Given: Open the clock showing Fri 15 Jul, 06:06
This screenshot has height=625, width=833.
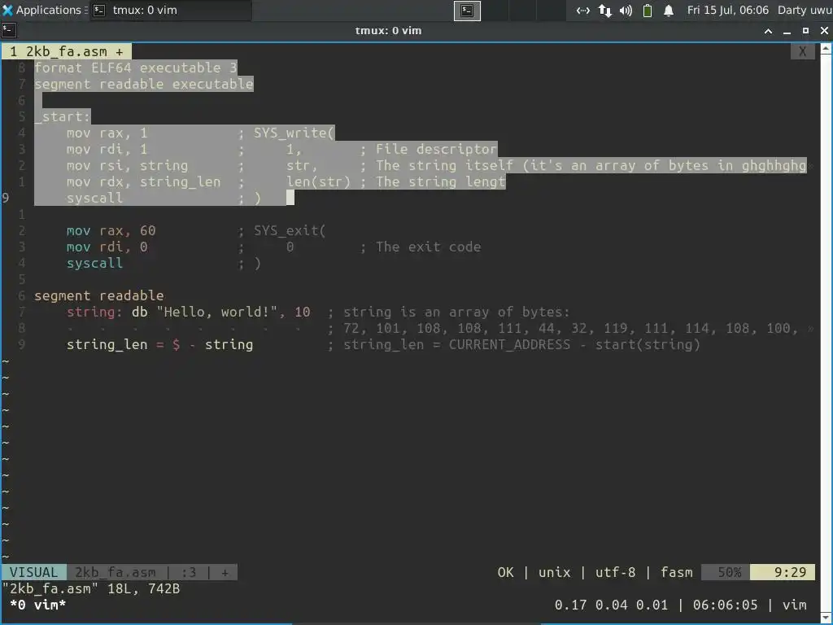Looking at the screenshot, I should (x=727, y=10).
